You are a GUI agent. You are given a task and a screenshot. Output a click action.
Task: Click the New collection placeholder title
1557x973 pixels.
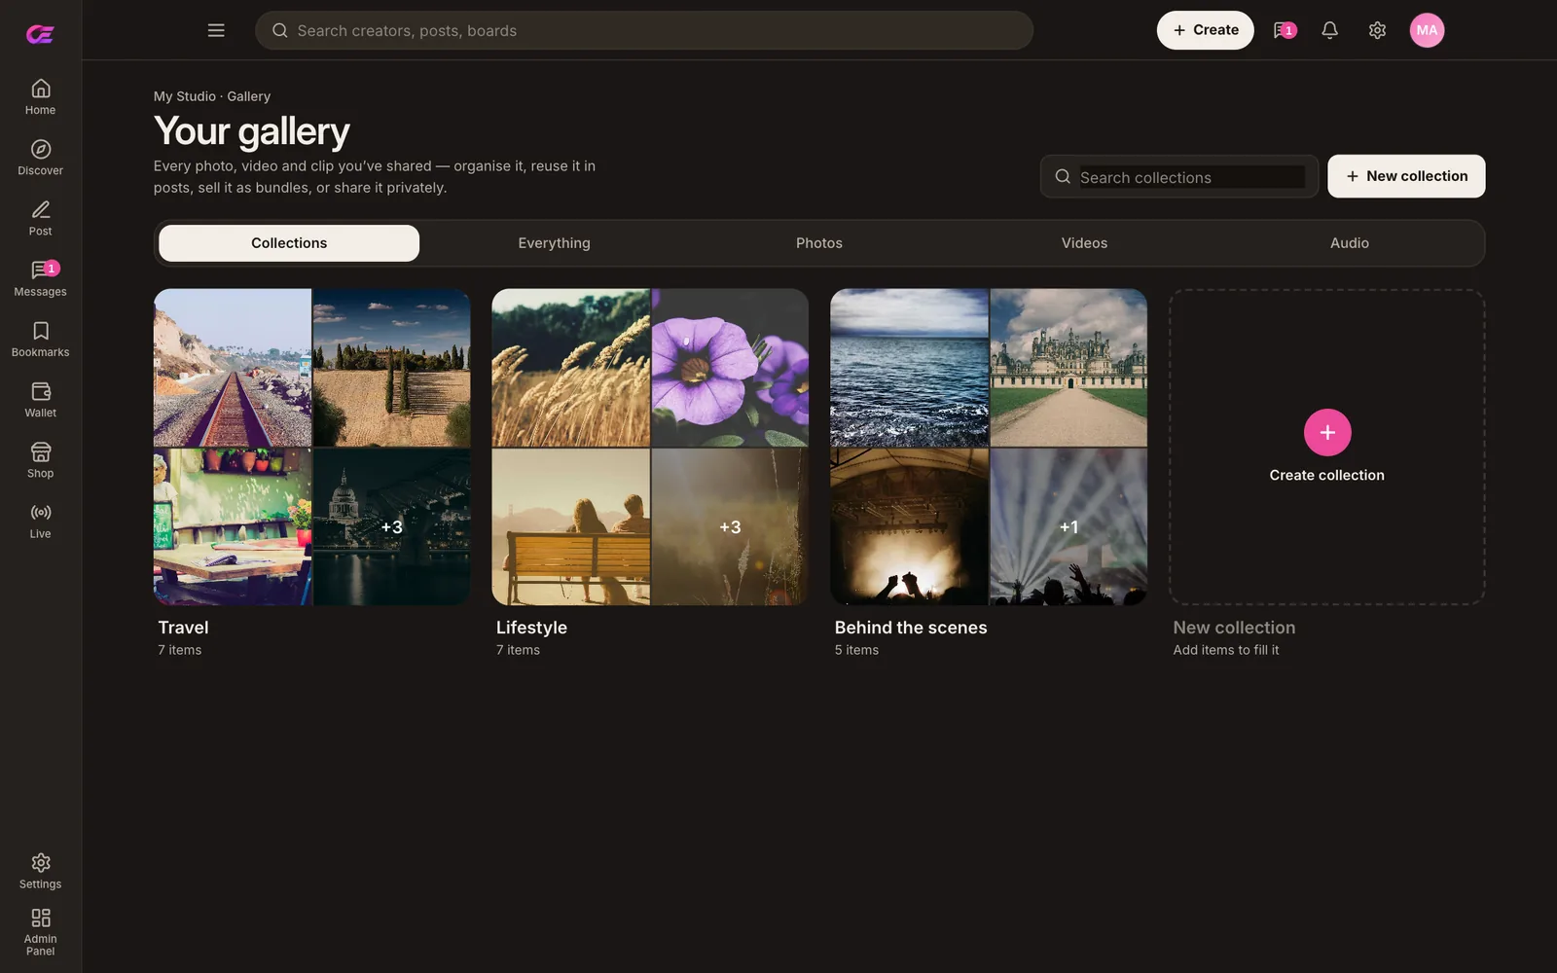[x=1234, y=628]
